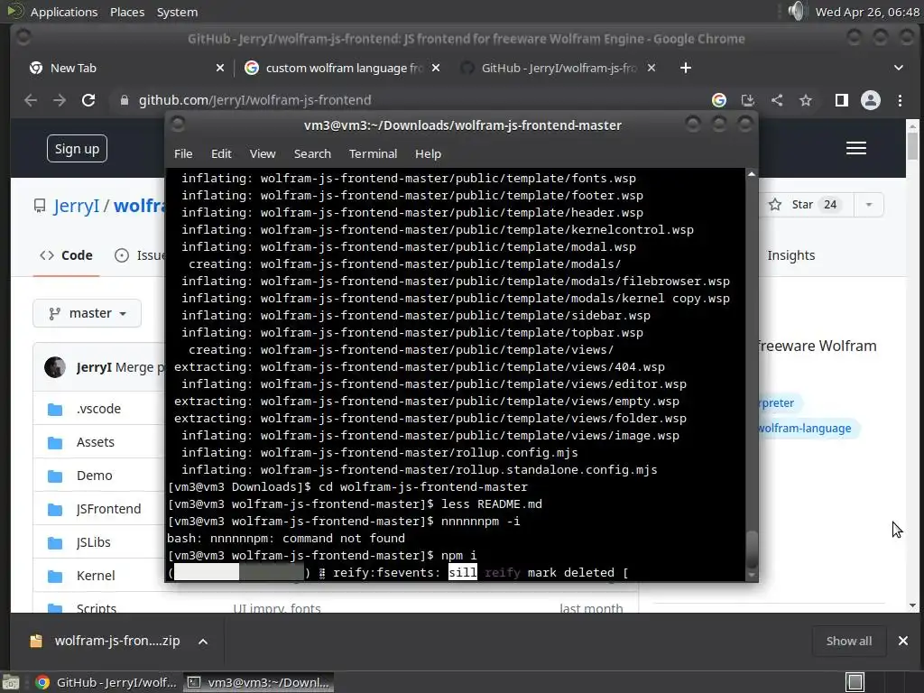
Task: Open the Kernel folder link
Action: click(96, 576)
